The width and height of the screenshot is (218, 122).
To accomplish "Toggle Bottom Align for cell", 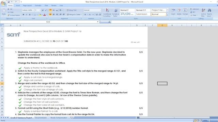I will point(57,10).
